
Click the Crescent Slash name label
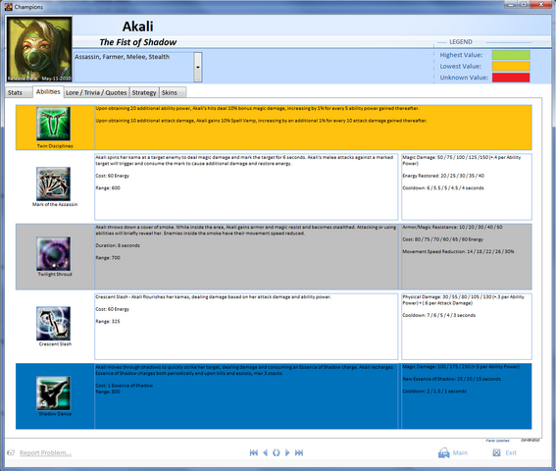click(x=55, y=344)
